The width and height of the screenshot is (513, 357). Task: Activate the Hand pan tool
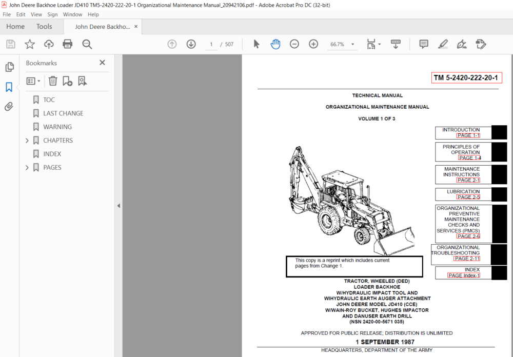click(x=275, y=44)
